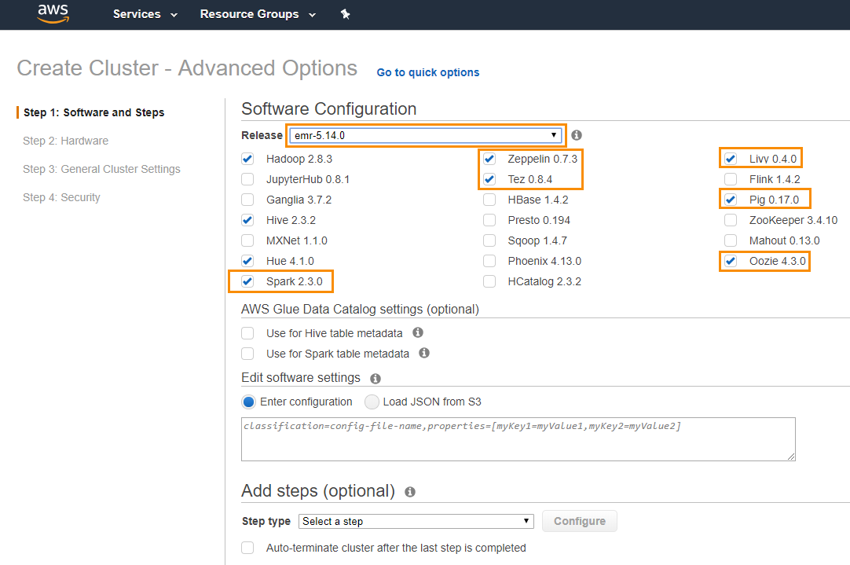The image size is (850, 565).
Task: Go to Step 2: Hardware
Action: (65, 141)
